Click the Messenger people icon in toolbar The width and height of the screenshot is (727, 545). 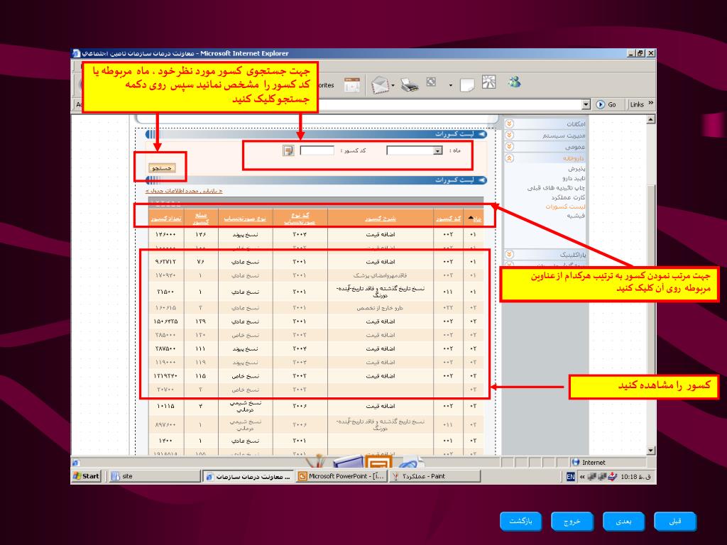[514, 82]
